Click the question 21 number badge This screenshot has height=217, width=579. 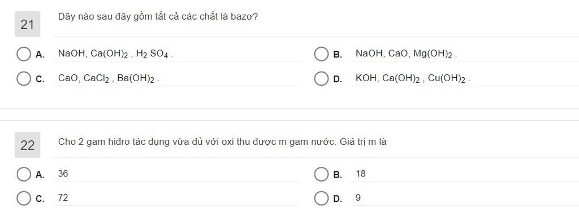tap(27, 24)
